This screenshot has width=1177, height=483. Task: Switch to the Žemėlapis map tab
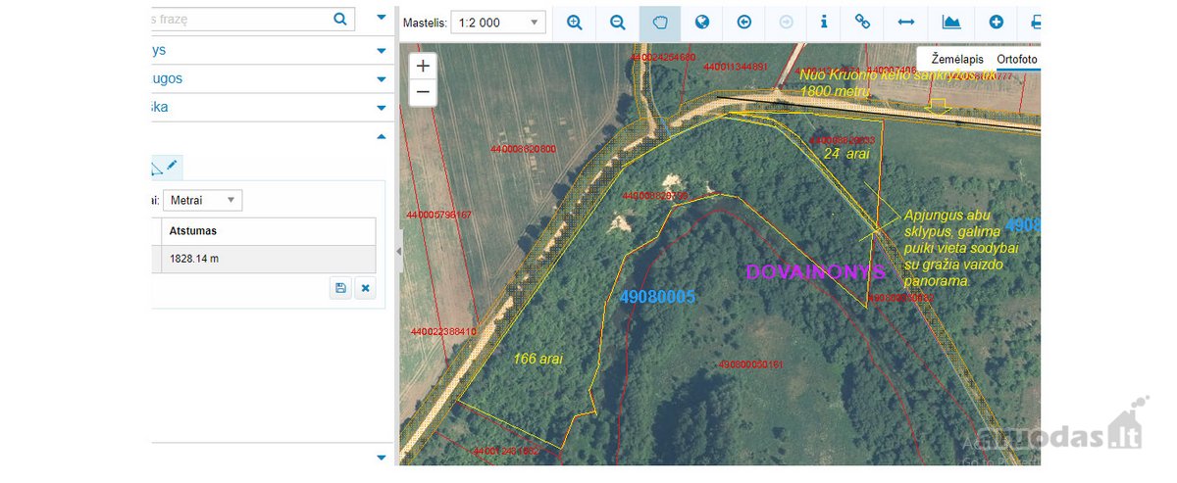pos(956,59)
